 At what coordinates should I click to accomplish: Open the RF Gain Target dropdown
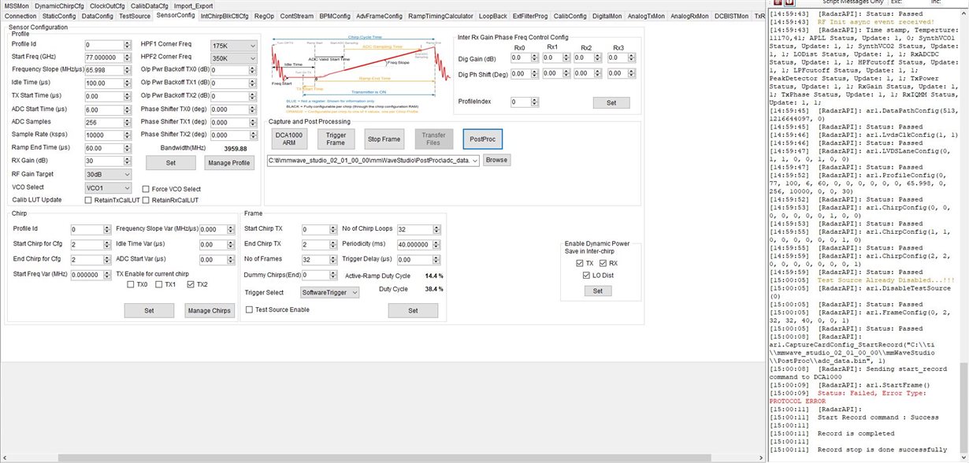107,175
